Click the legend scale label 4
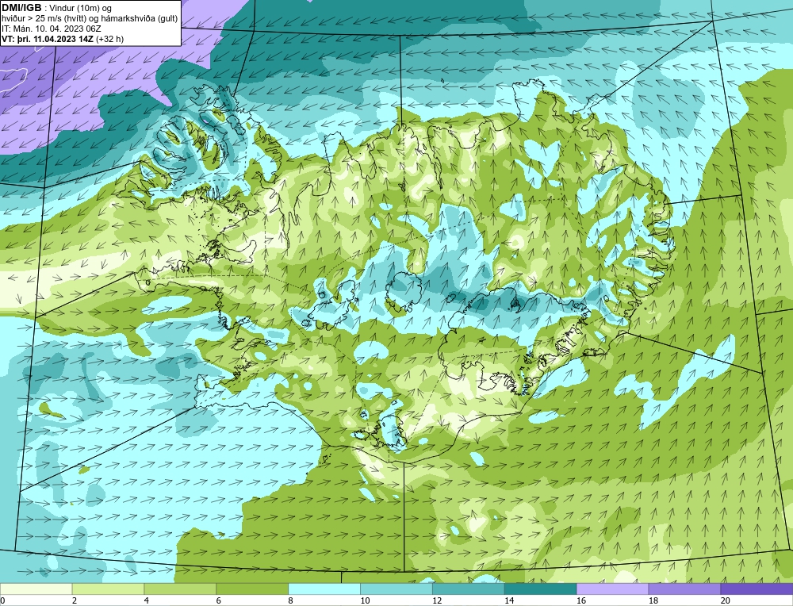The height and width of the screenshot is (606, 793). point(147,600)
